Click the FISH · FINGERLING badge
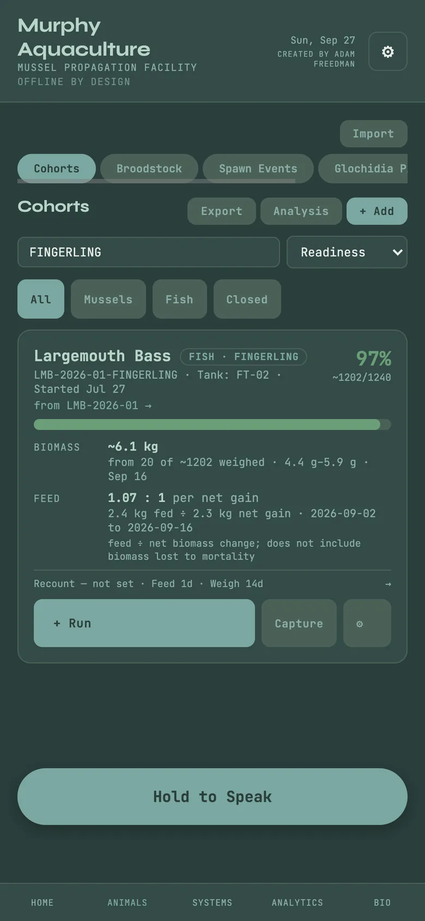 [244, 357]
